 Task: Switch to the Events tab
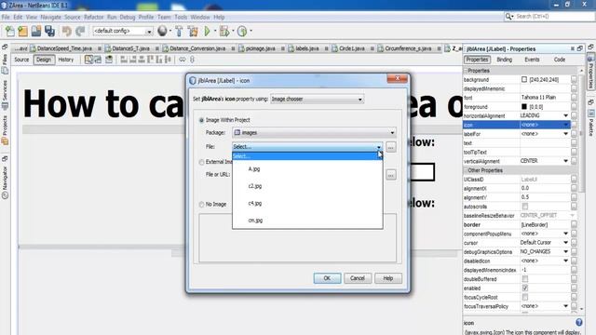pyautogui.click(x=532, y=60)
